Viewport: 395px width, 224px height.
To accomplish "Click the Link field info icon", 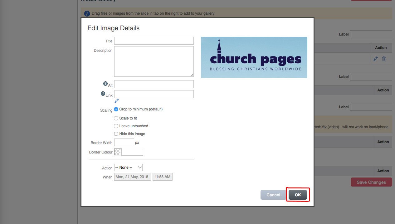I will point(103,94).
